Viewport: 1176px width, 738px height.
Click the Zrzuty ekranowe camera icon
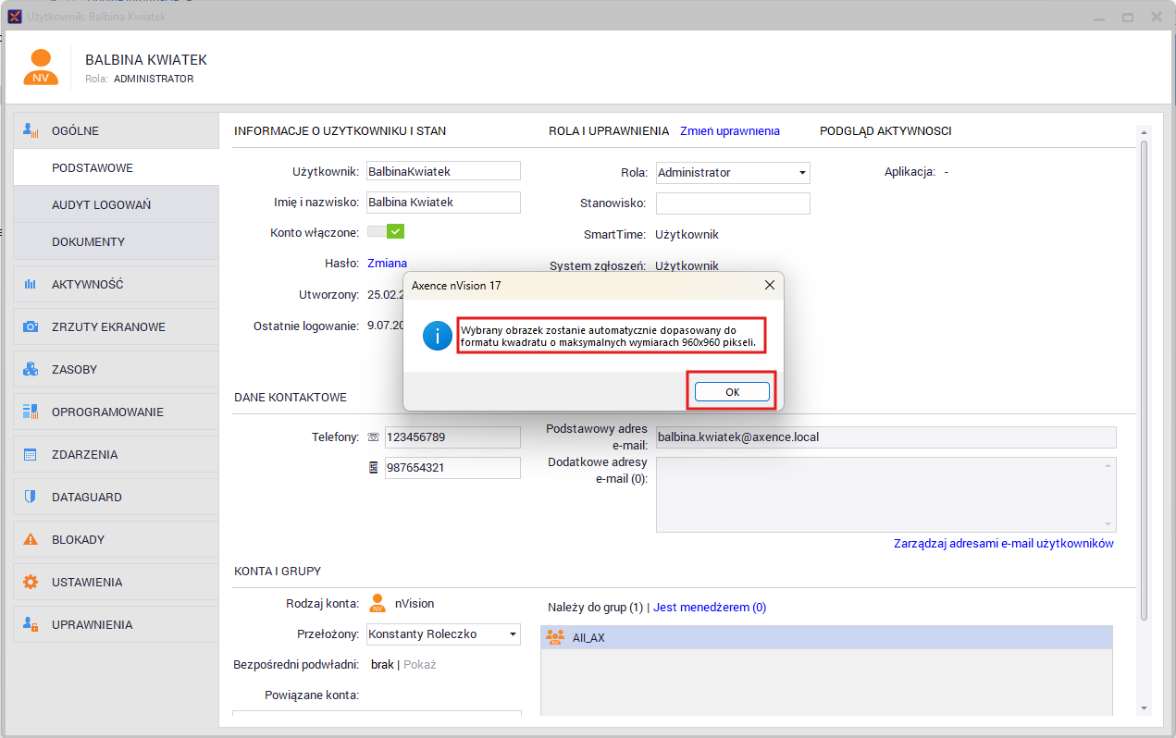[x=31, y=326]
